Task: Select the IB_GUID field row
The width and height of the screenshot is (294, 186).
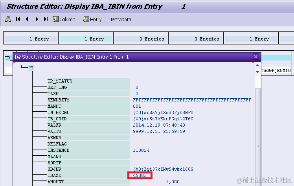Action: click(x=89, y=119)
